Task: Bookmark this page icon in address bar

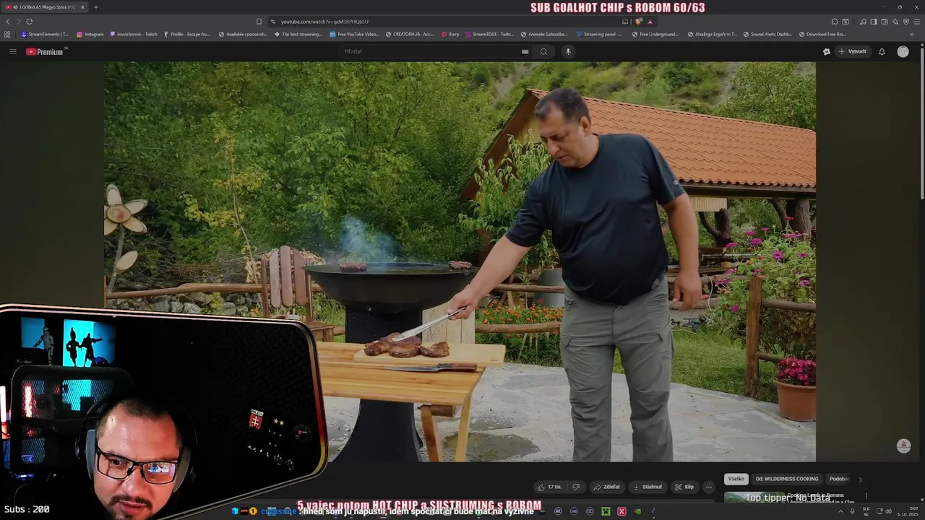Action: tap(259, 22)
